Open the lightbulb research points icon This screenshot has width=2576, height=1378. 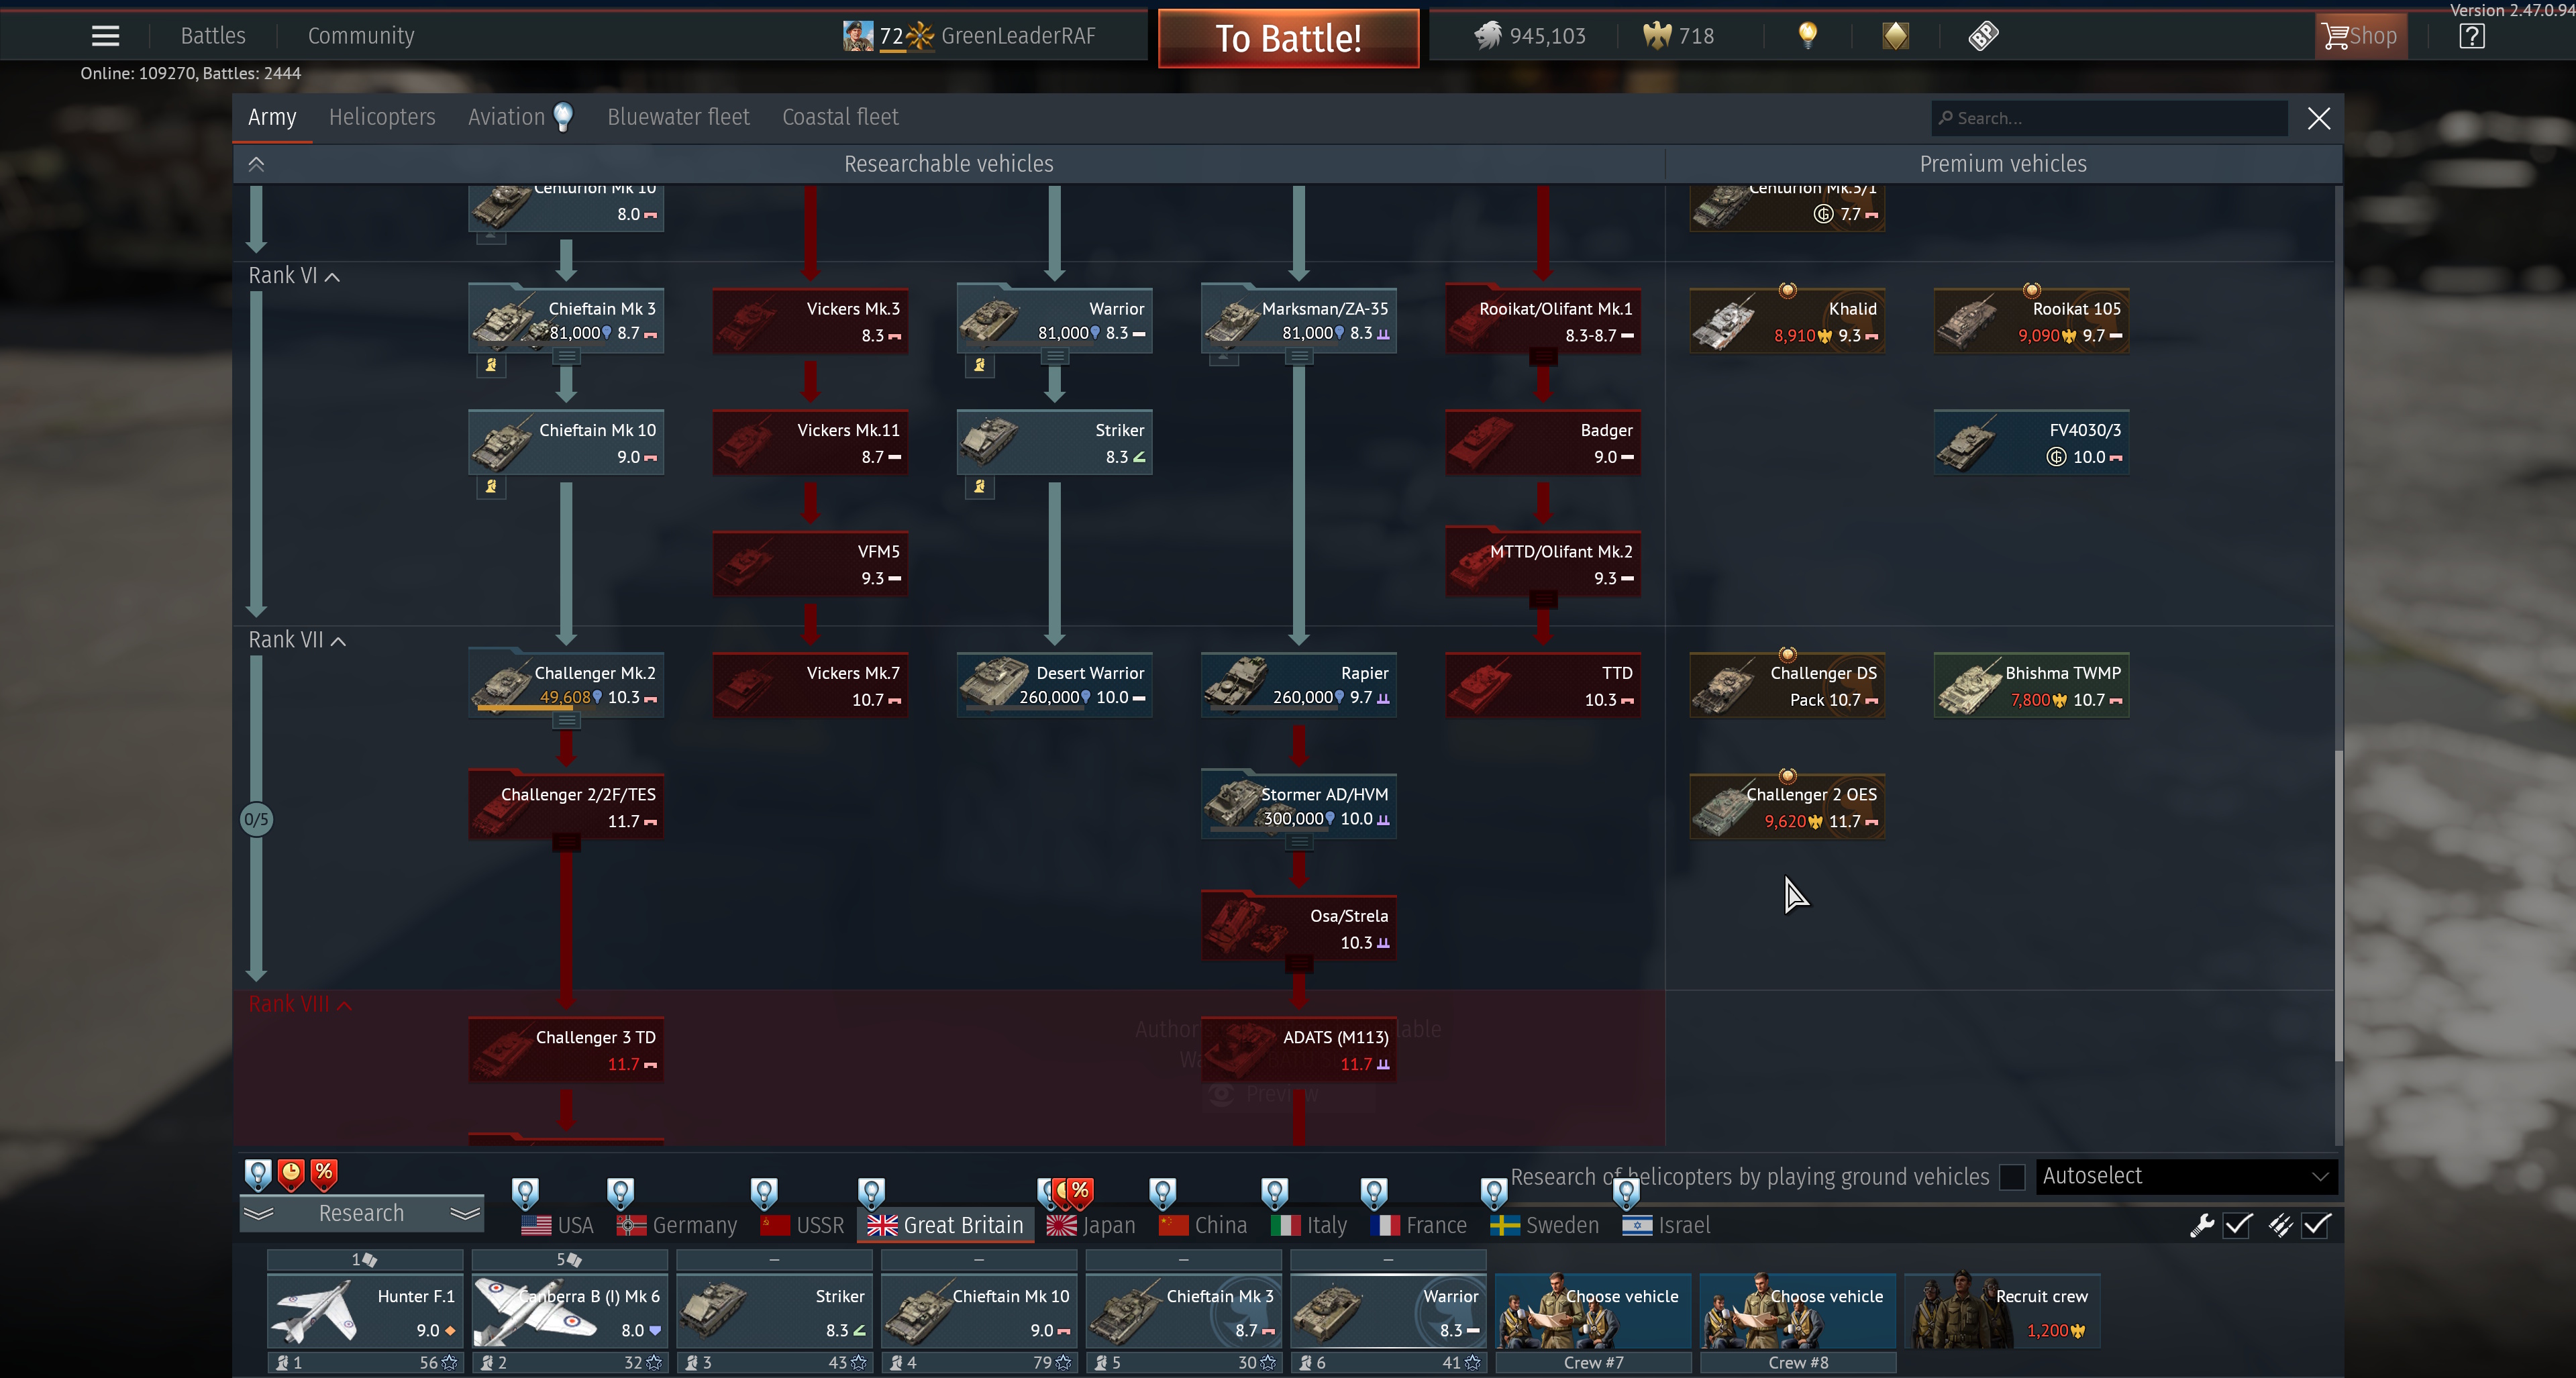[x=1807, y=36]
